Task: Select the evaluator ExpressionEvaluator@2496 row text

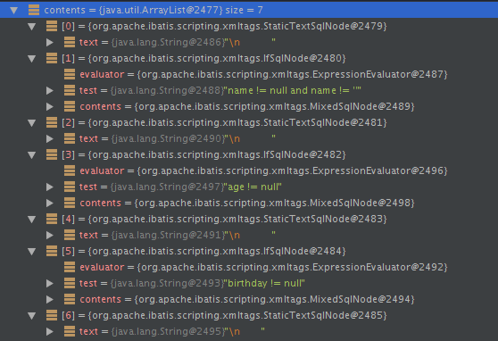Action: [x=263, y=170]
